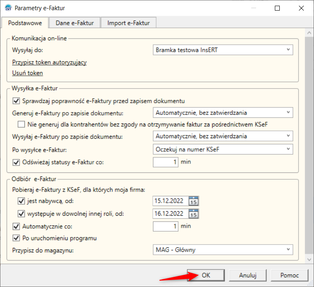The width and height of the screenshot is (314, 287).
Task: Toggle 'występuje w dowolnej innej roli' checkbox
Action: coord(22,213)
